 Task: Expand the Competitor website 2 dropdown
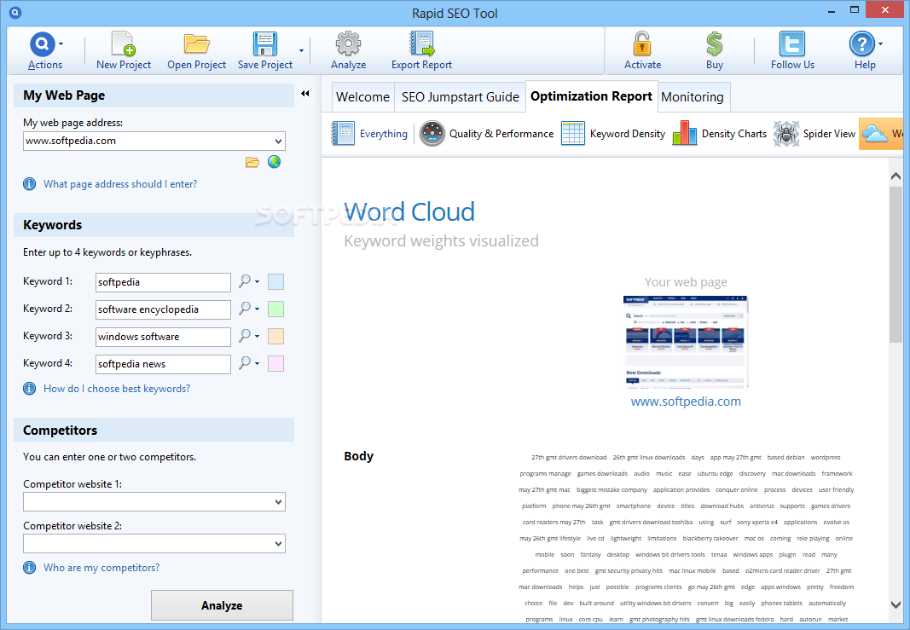pyautogui.click(x=279, y=544)
